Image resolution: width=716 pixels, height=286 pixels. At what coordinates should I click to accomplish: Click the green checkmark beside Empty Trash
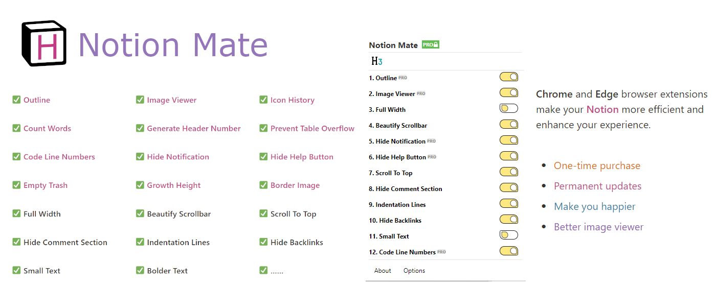click(x=16, y=185)
